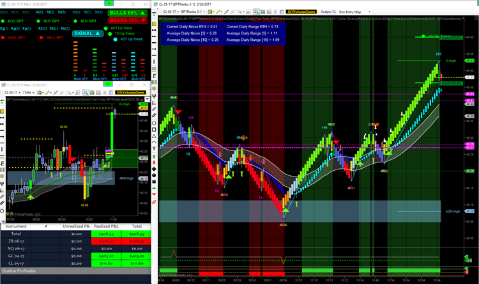Open draw tools dropdown arrow in 7 Min toolbar
Viewport: 479px width, 284px height.
(51, 92)
